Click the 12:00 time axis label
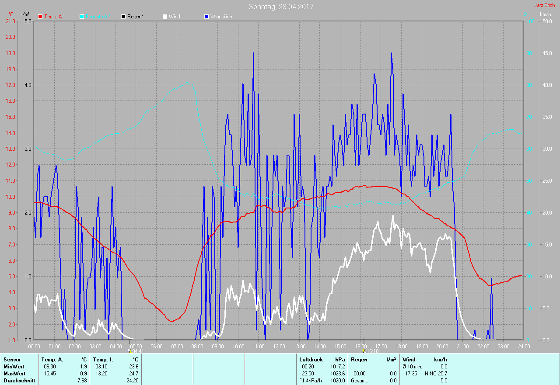Viewport: 560px width, 385px height. click(x=279, y=346)
